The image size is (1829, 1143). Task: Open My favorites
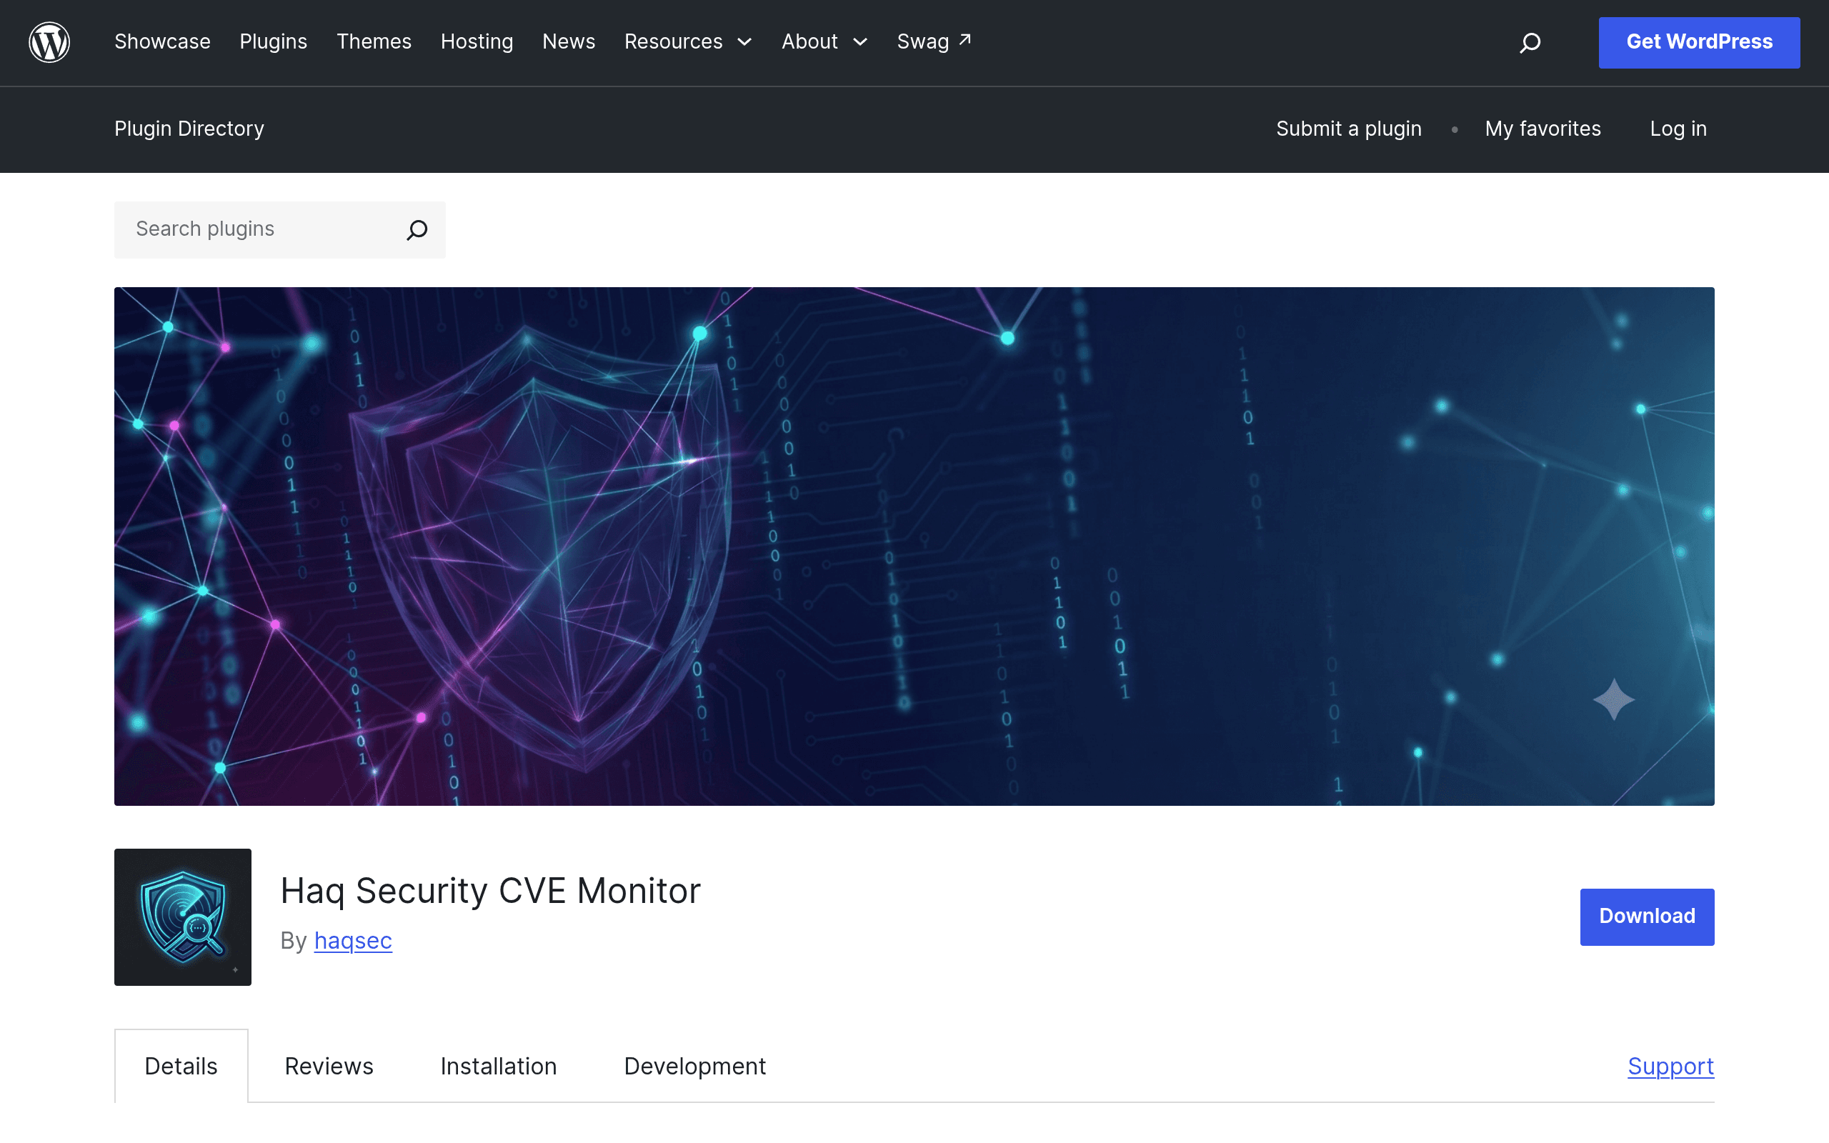point(1543,129)
